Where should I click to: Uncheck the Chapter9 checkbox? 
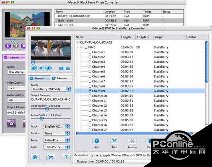(90, 91)
